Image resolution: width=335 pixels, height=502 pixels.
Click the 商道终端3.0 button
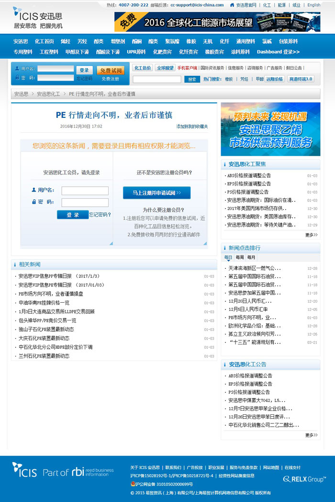pyautogui.click(x=301, y=79)
